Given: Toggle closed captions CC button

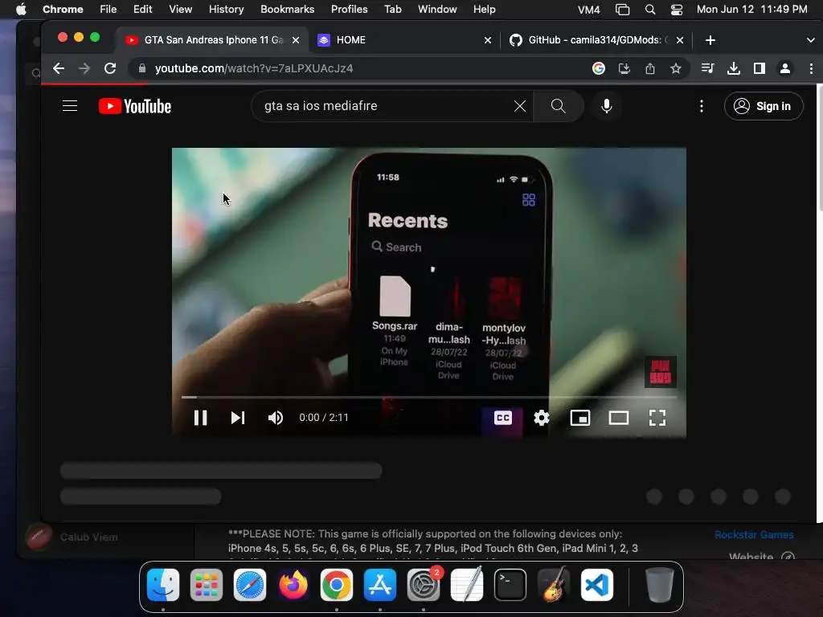Looking at the screenshot, I should (x=503, y=418).
